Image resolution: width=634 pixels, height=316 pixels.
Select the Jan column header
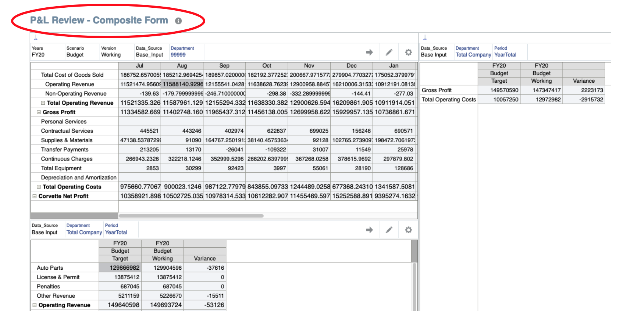pyautogui.click(x=394, y=66)
